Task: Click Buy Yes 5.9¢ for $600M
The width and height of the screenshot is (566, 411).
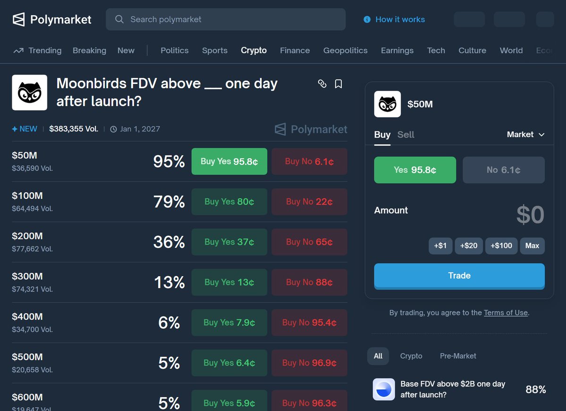Action: [x=229, y=401]
